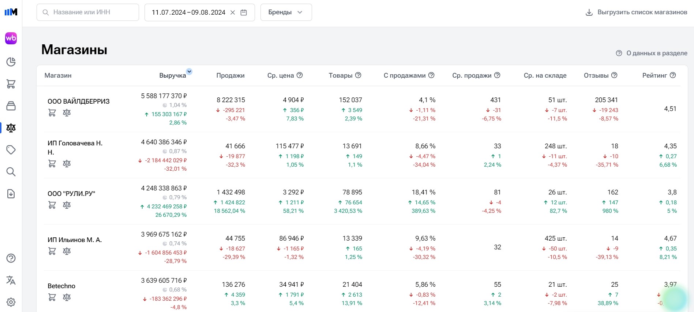This screenshot has width=694, height=312.
Task: Click stock value 425 шт.
Action: [x=556, y=238]
